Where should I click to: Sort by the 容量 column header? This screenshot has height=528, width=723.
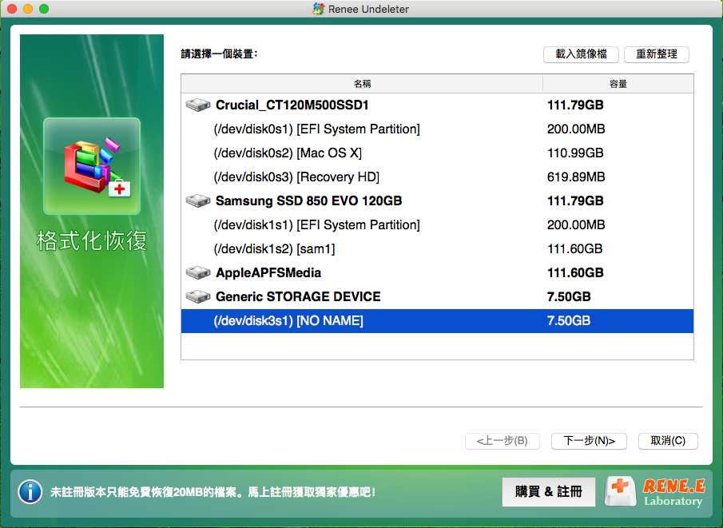coord(618,84)
